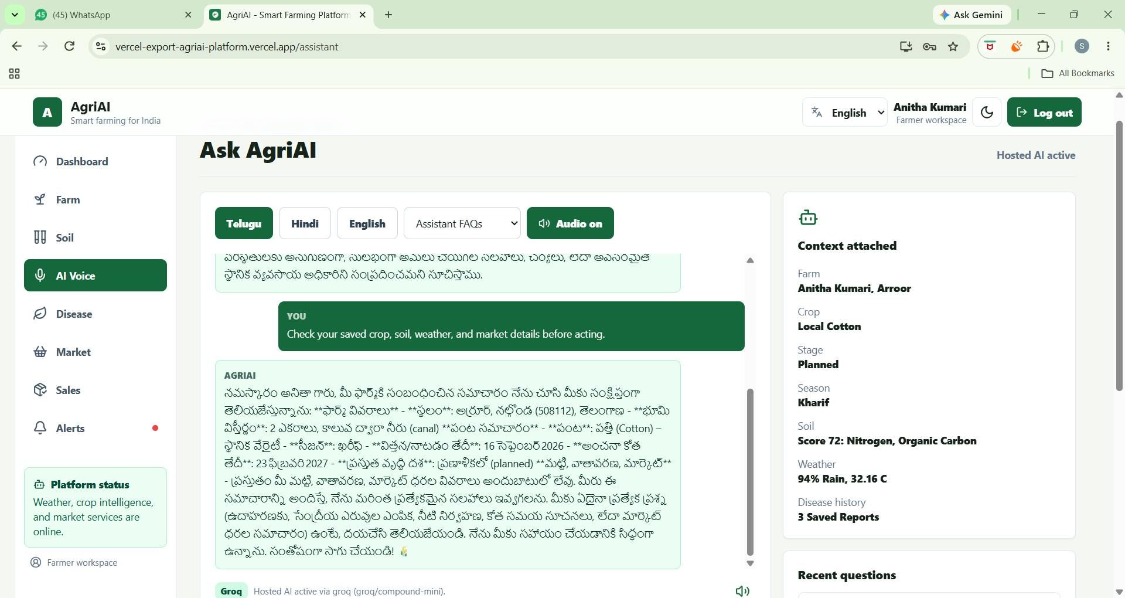The height and width of the screenshot is (598, 1125).
Task: Click the speaker icon below chat
Action: click(x=742, y=591)
